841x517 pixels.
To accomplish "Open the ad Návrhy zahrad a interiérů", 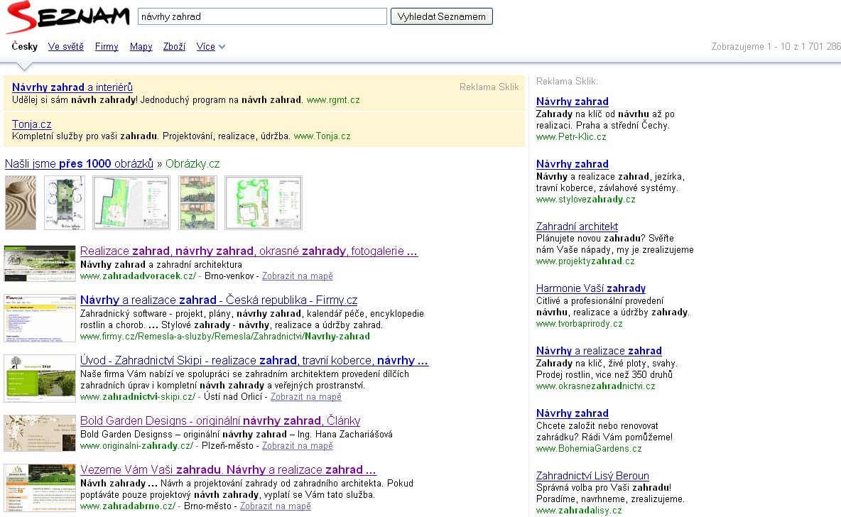I will pyautogui.click(x=72, y=87).
